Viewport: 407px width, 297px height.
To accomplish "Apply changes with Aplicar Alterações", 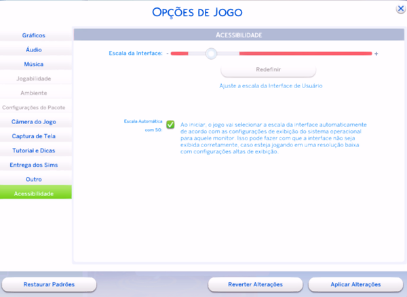I will point(355,284).
